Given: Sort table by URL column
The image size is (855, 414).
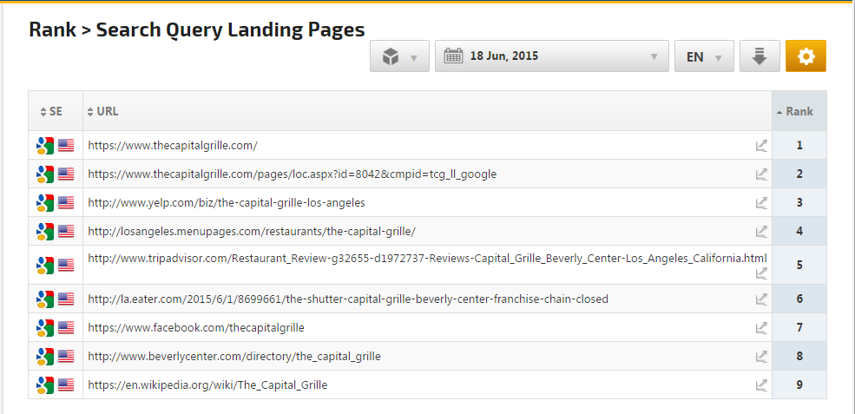Looking at the screenshot, I should (102, 111).
